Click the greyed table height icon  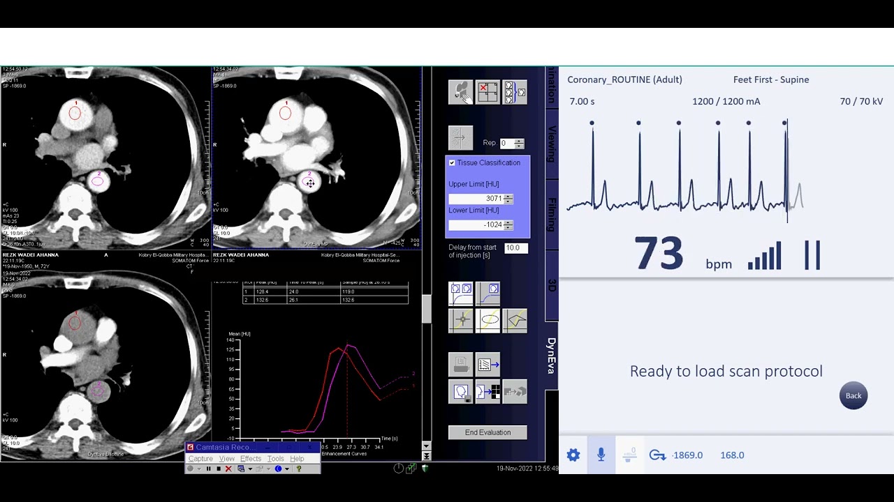coord(629,455)
